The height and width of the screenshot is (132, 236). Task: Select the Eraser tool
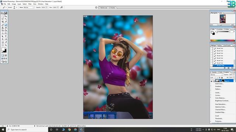click(x=3, y=30)
